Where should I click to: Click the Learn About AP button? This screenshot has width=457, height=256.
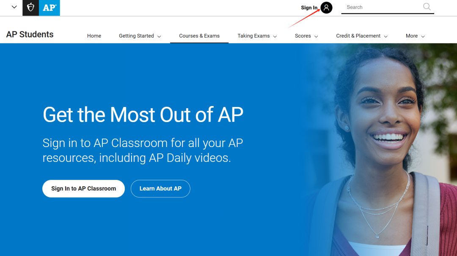tap(161, 188)
